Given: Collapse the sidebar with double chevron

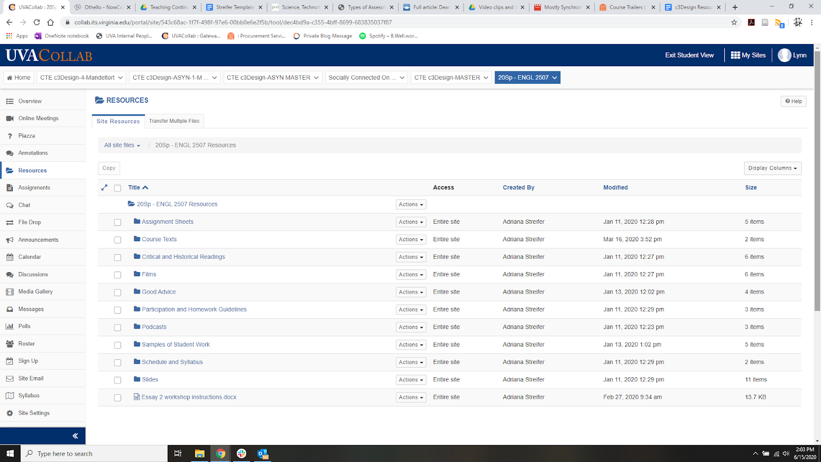Looking at the screenshot, I should pos(75,436).
